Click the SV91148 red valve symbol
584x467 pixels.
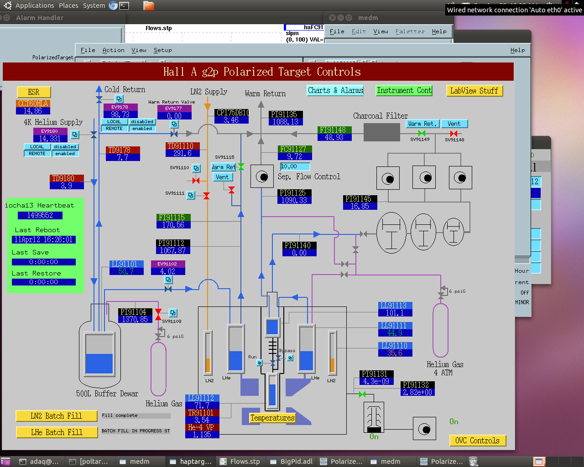click(454, 133)
